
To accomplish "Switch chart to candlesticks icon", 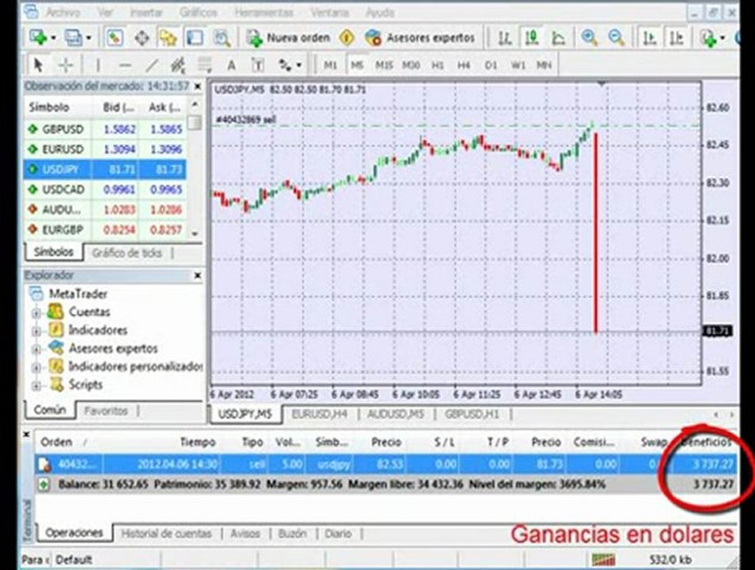I will pyautogui.click(x=532, y=37).
